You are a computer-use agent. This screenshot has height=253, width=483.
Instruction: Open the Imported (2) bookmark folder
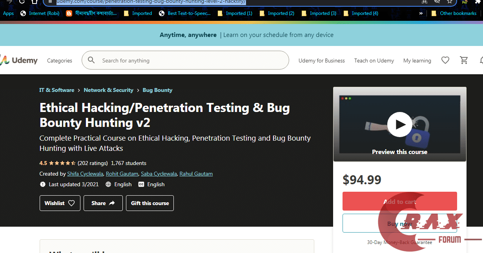coord(277,13)
